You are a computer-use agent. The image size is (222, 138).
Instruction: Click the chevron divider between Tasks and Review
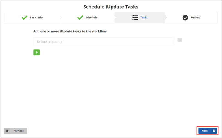click(166, 18)
